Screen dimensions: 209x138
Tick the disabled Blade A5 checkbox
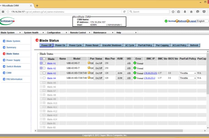pos(44,83)
